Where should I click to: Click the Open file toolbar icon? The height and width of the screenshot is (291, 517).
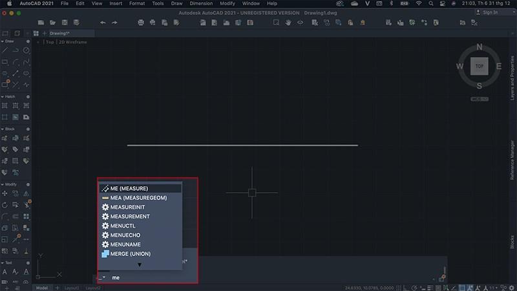click(x=53, y=23)
